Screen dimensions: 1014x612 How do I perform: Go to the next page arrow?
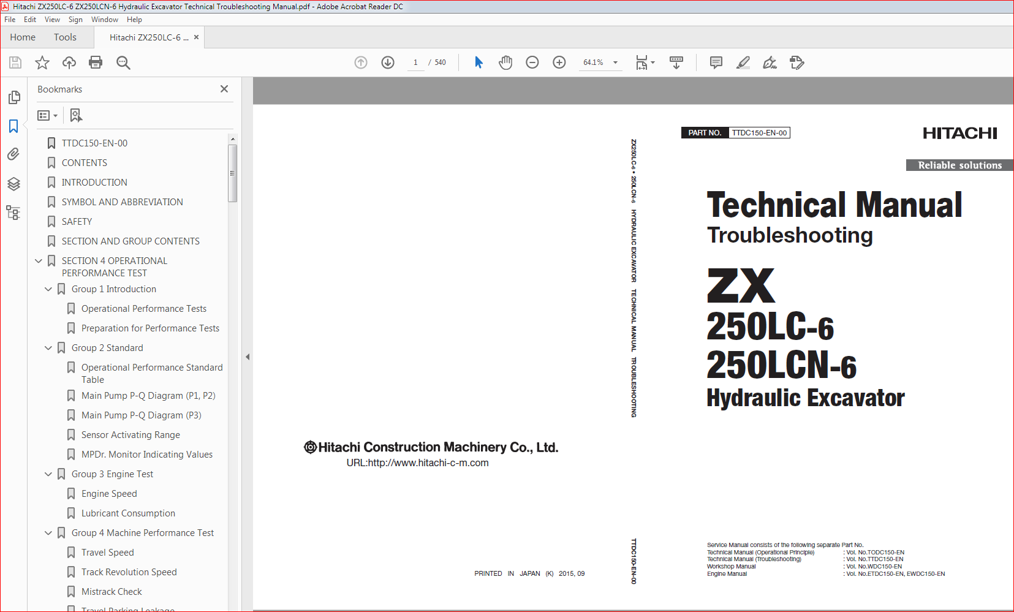(388, 62)
